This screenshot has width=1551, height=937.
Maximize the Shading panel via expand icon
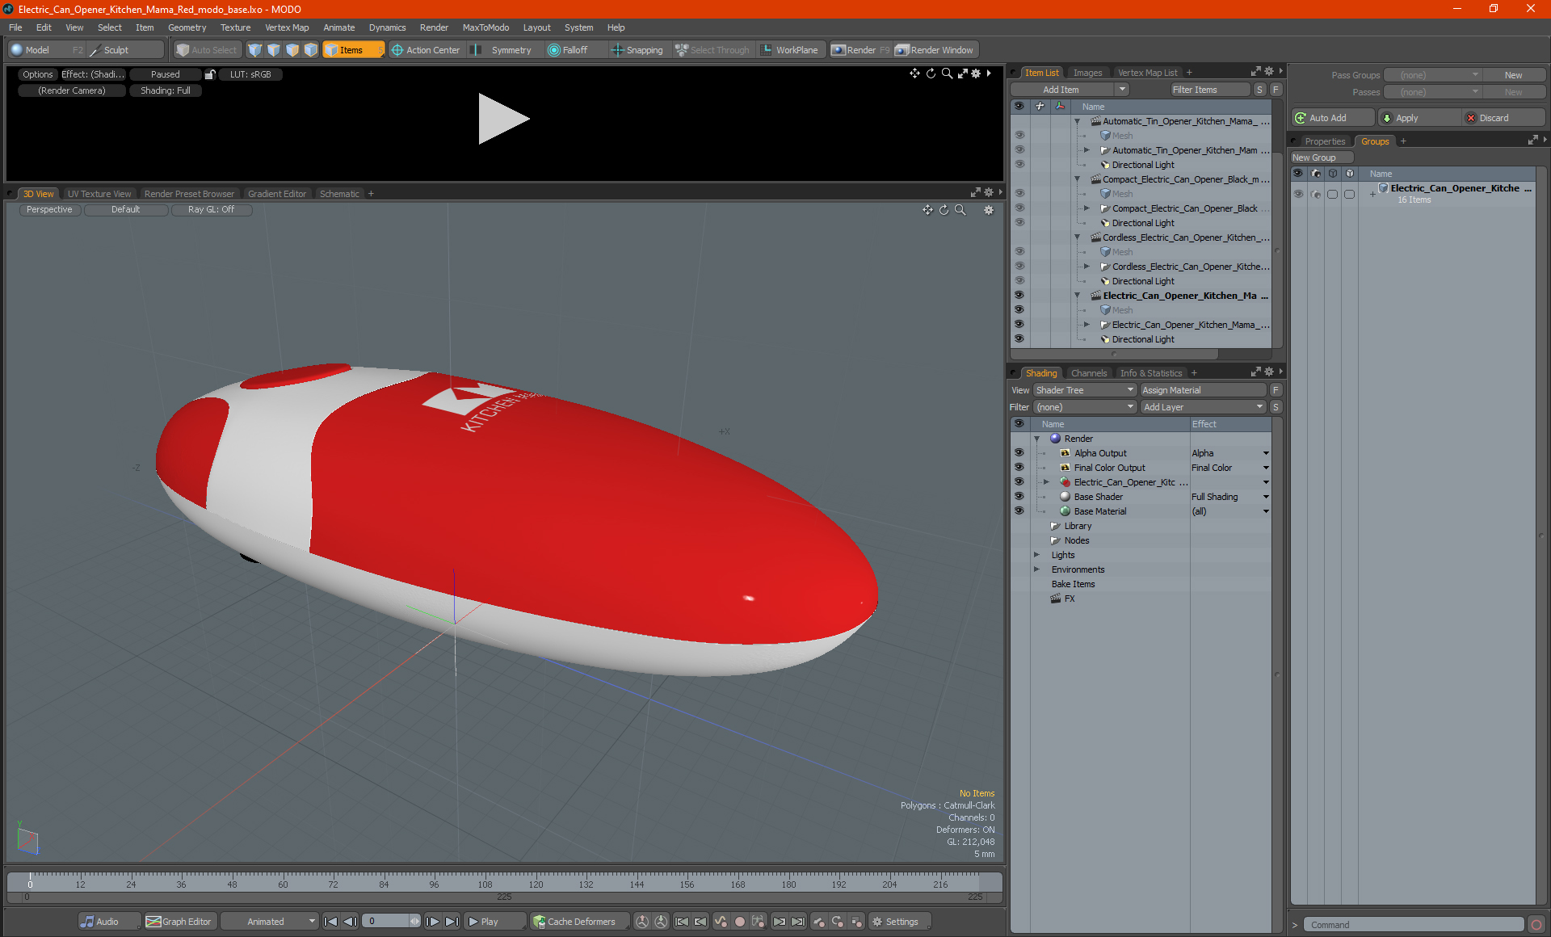click(x=1255, y=372)
